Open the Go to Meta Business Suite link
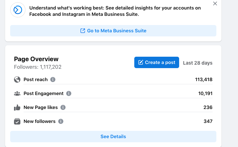This screenshot has height=147, width=238. point(113,31)
